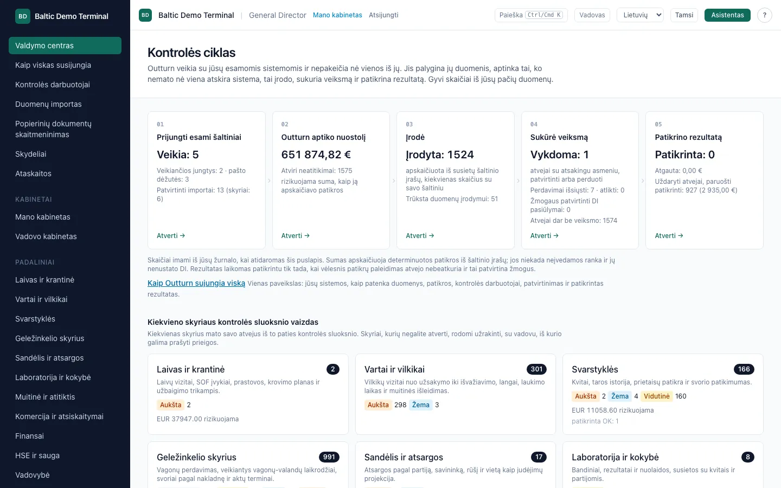Click the Aukšta tag in Laivas ir krantinė
Image resolution: width=781 pixels, height=488 pixels.
pos(170,405)
